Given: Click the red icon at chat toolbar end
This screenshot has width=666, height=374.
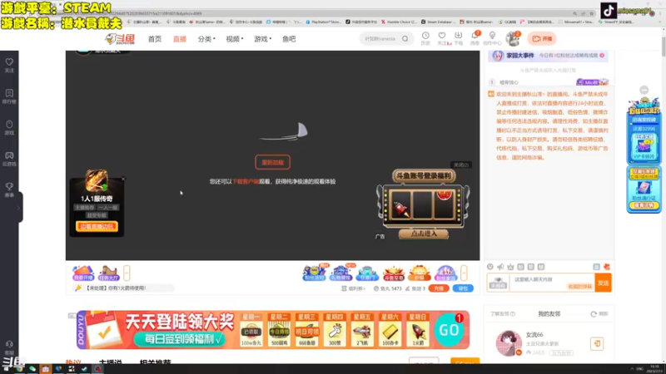Looking at the screenshot, I should coord(607,267).
